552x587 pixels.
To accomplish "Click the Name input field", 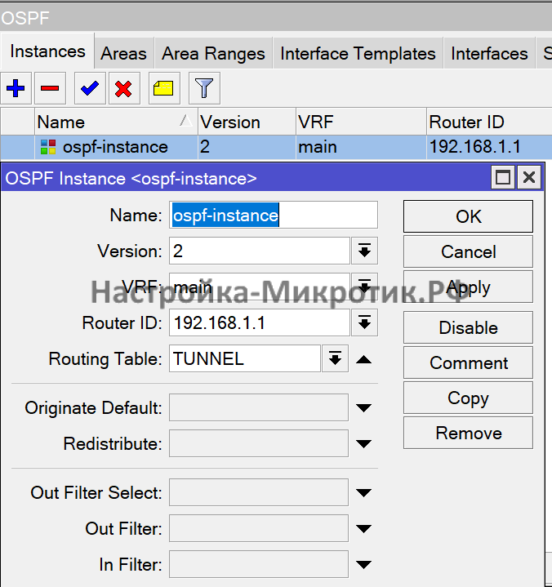I will click(x=274, y=216).
